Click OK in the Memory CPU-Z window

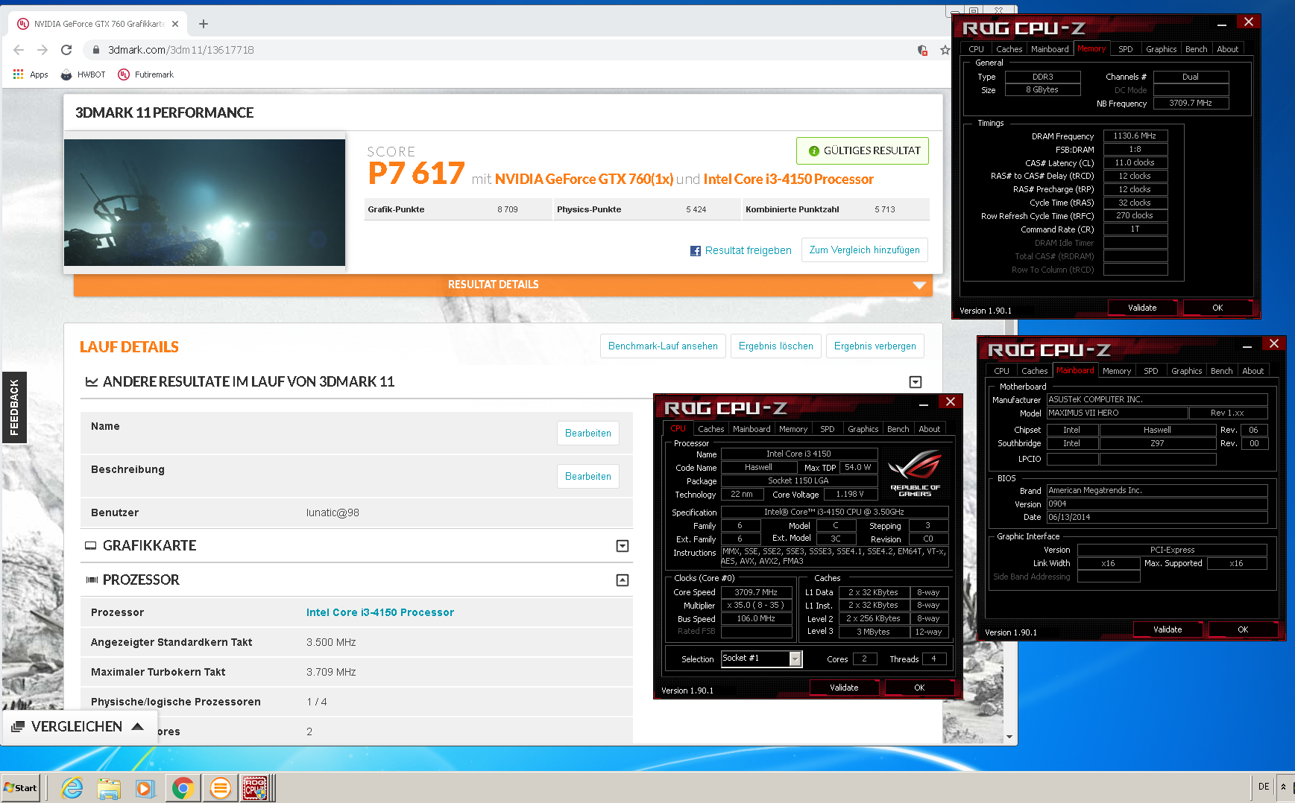(x=1217, y=308)
